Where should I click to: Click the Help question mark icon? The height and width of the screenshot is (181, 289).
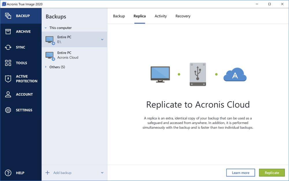coord(8,173)
